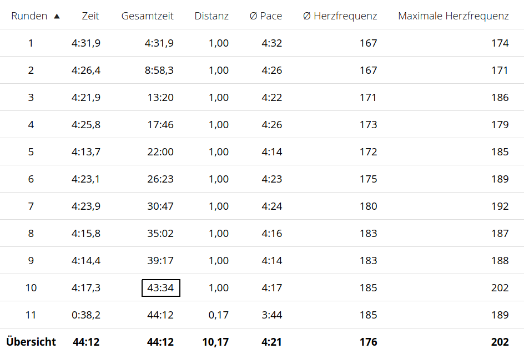Select the total distance 10,17 cell
The image size is (524, 364).
pos(215,342)
